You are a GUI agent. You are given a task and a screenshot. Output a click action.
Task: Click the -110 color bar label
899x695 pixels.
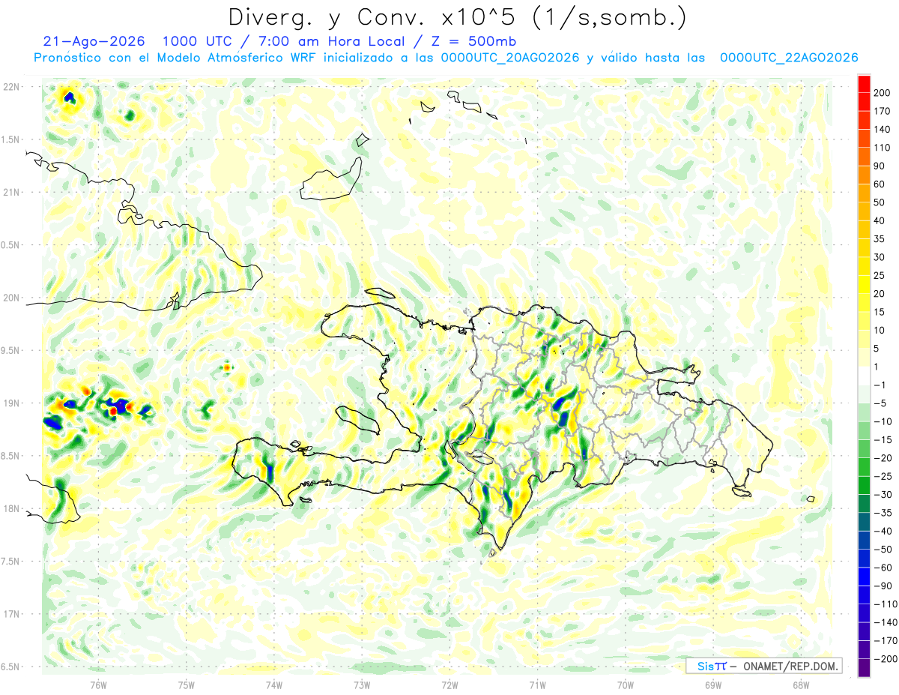point(886,604)
